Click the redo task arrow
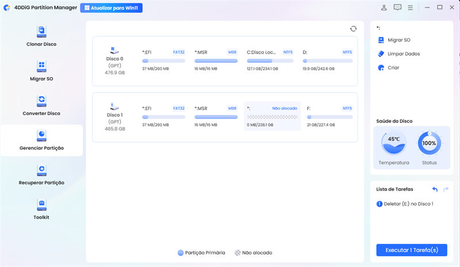The height and width of the screenshot is (267, 460). (x=447, y=189)
